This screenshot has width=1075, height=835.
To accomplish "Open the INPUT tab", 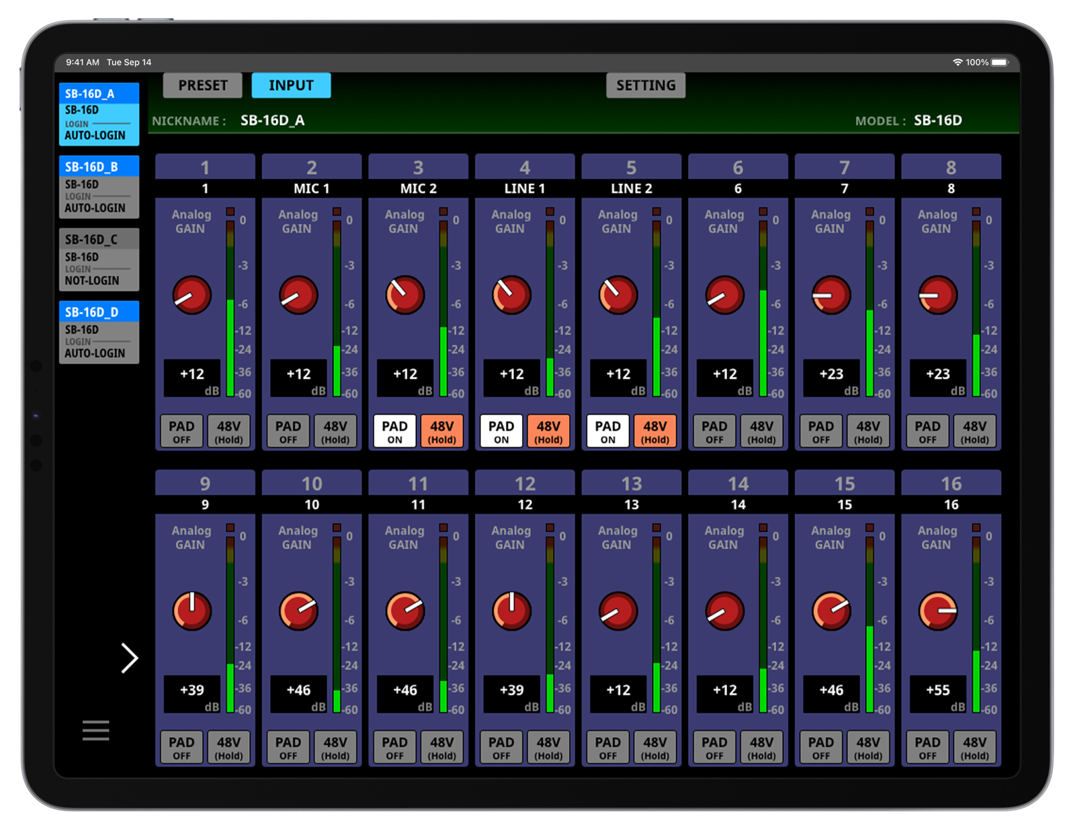I will click(291, 85).
